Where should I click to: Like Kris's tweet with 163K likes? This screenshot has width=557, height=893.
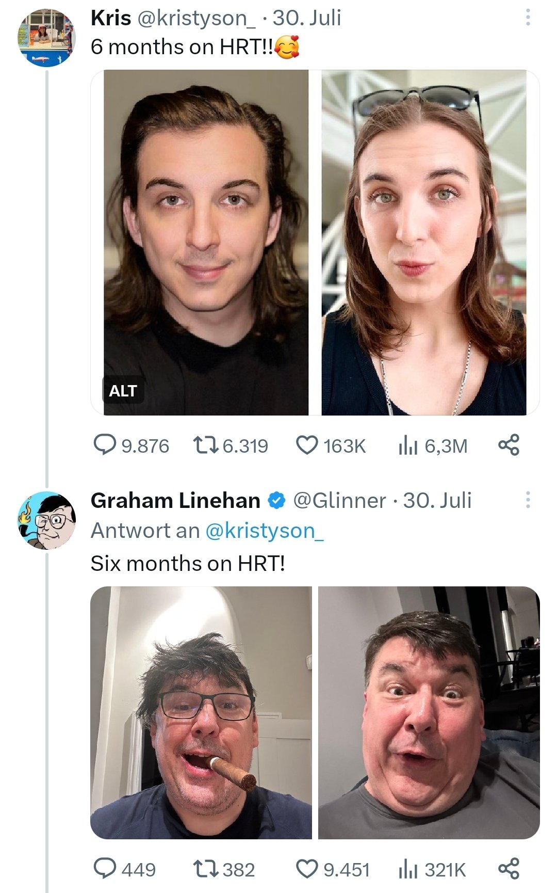[x=330, y=445]
